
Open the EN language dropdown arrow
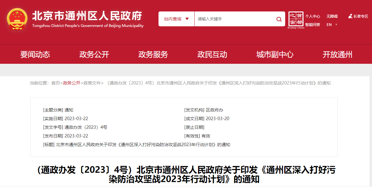(x=336, y=25)
